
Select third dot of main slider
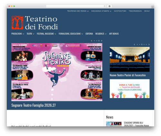(x=99, y=41)
